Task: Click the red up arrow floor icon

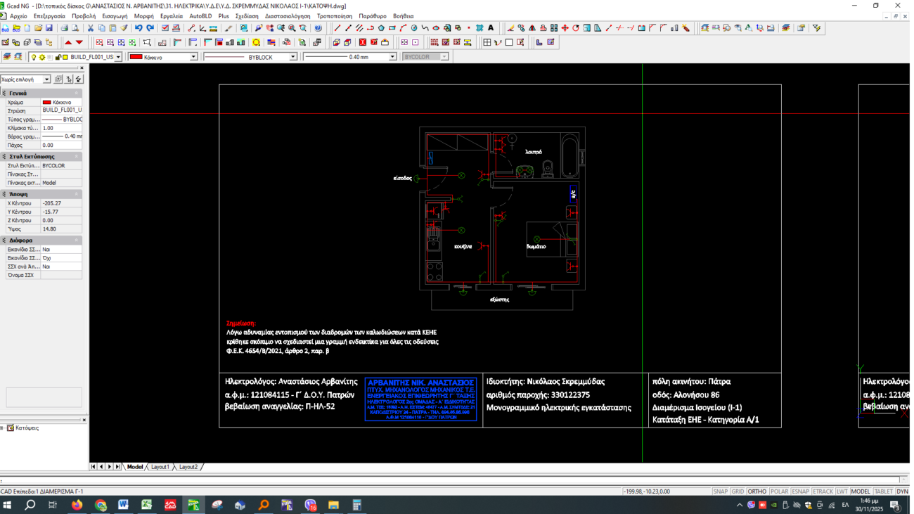Action: click(x=68, y=43)
